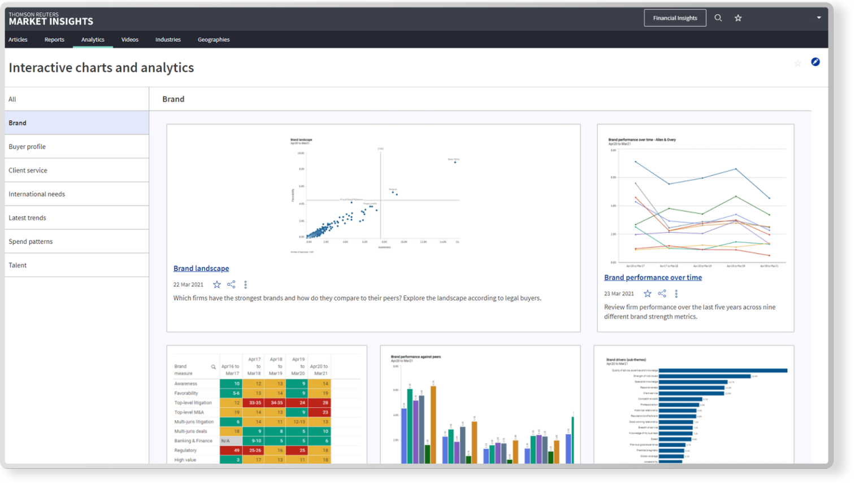Share the Brand landscape chart
868x488 pixels.
(231, 285)
